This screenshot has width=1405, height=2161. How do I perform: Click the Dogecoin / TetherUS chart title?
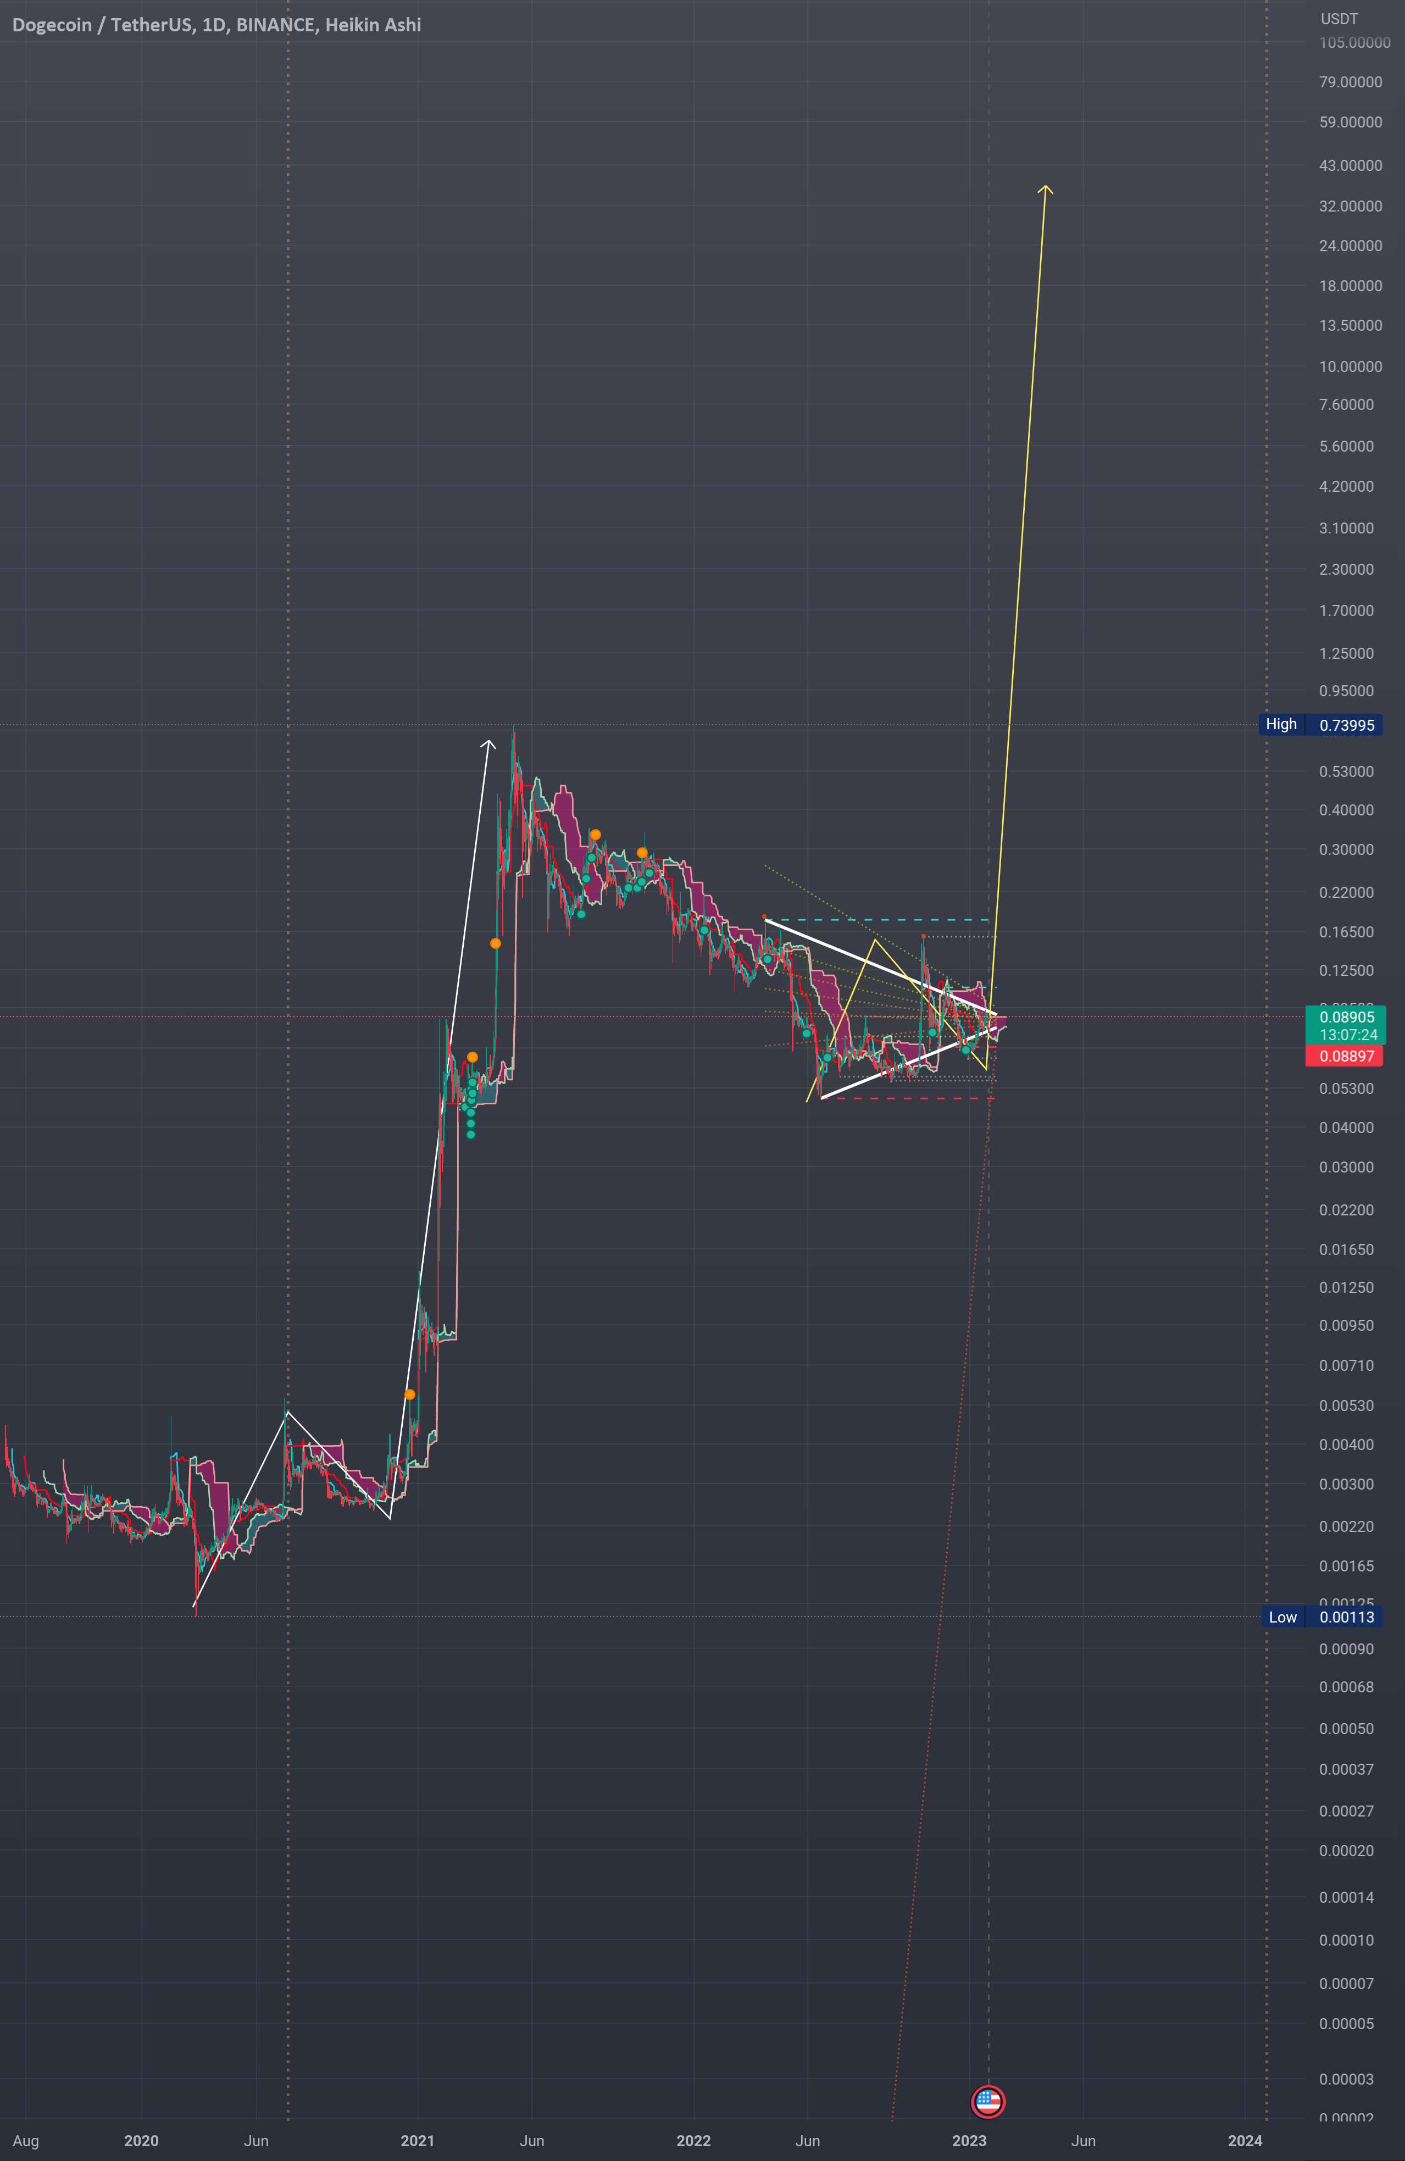click(216, 25)
